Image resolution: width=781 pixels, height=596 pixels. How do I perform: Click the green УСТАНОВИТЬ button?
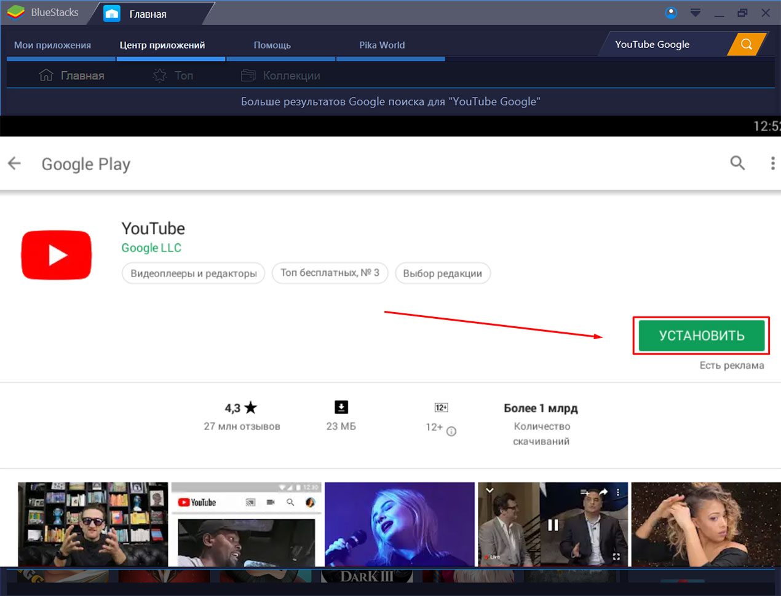pyautogui.click(x=702, y=335)
